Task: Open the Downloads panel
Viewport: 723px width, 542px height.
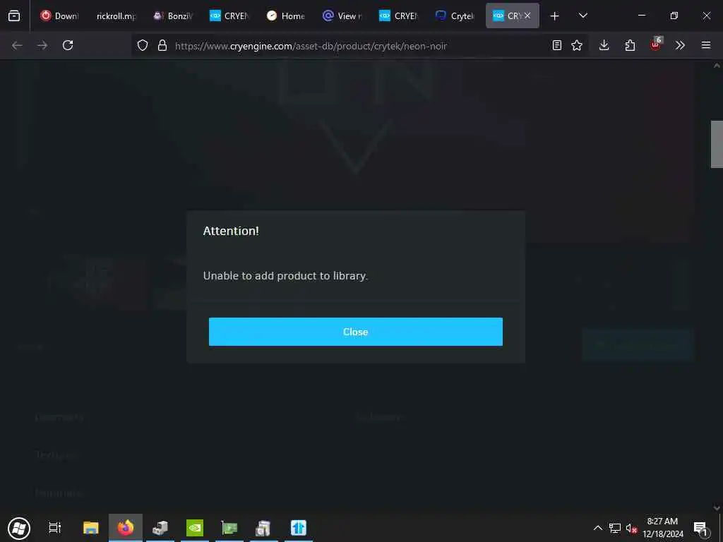Action: click(604, 45)
